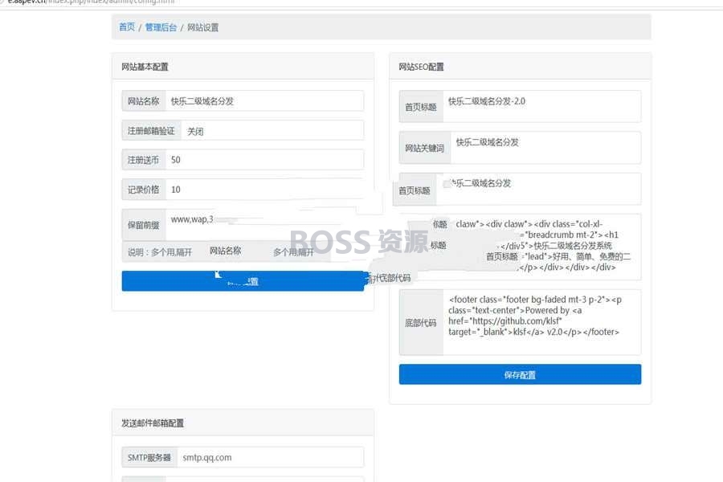This screenshot has height=482, width=723.
Task: Edit the first 首页标题 field with 快乐二级域名分发-2.0
Action: click(x=541, y=107)
